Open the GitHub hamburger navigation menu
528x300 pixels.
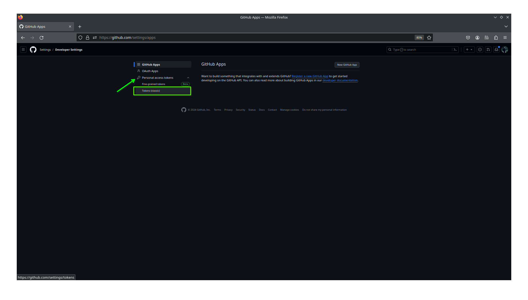pyautogui.click(x=23, y=50)
